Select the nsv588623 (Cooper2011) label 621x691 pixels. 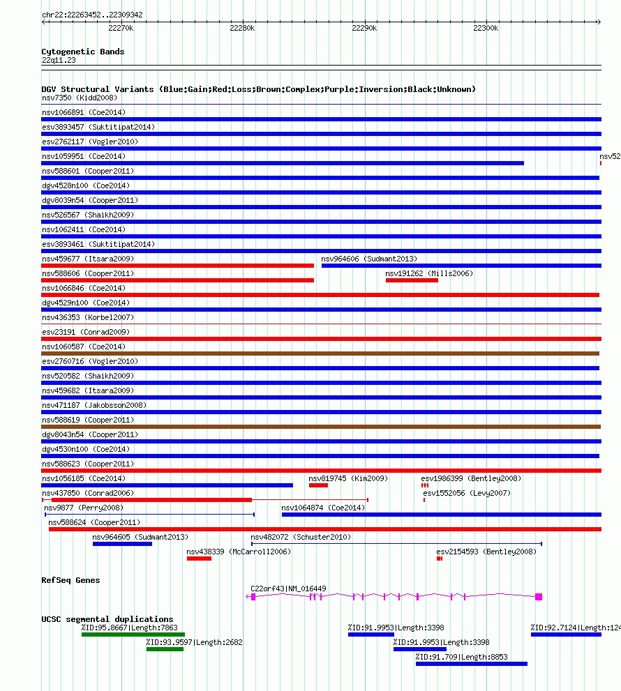pos(88,464)
